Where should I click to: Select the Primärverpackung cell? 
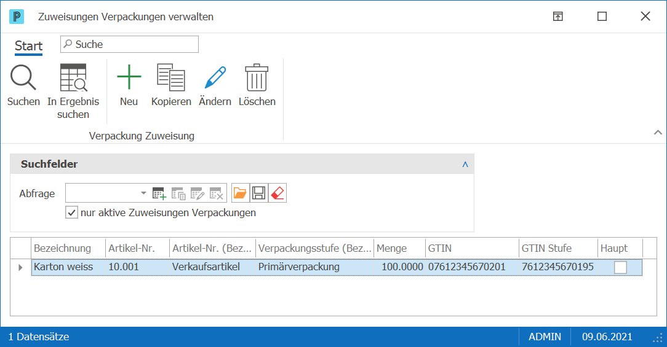coord(315,267)
